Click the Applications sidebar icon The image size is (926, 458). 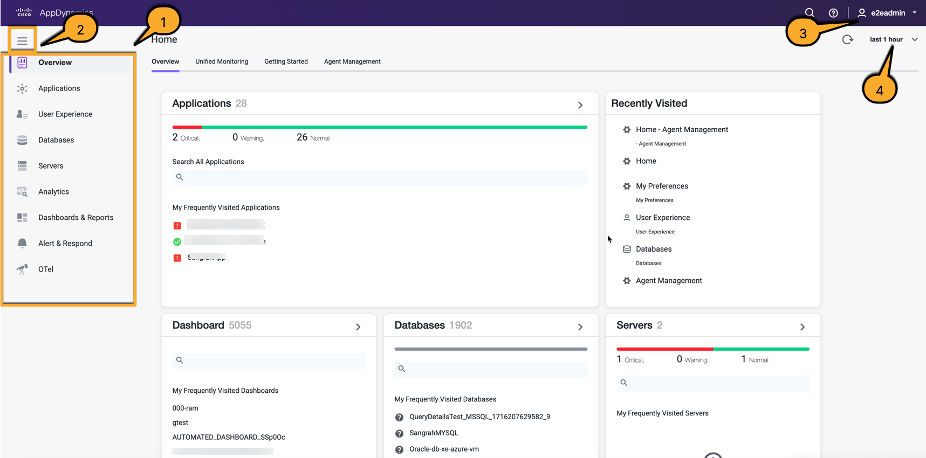[22, 88]
